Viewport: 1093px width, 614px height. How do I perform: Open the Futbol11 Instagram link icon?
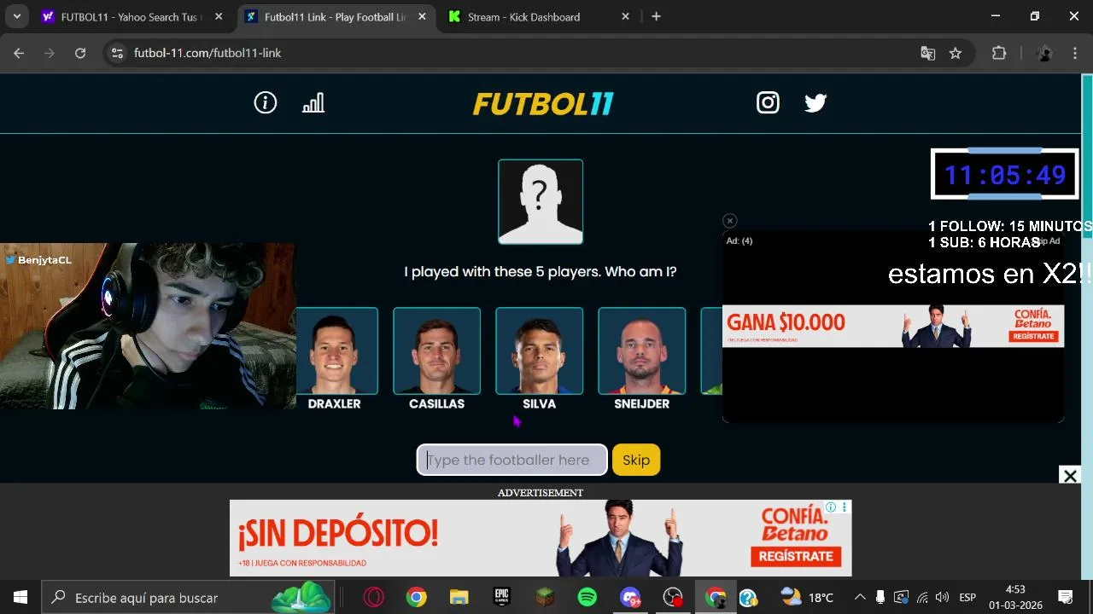point(768,103)
